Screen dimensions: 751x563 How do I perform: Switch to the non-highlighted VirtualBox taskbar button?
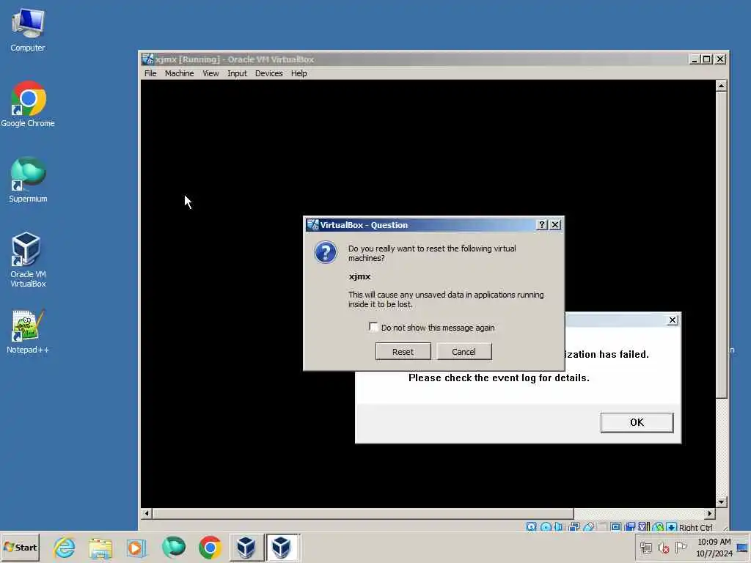coord(246,547)
